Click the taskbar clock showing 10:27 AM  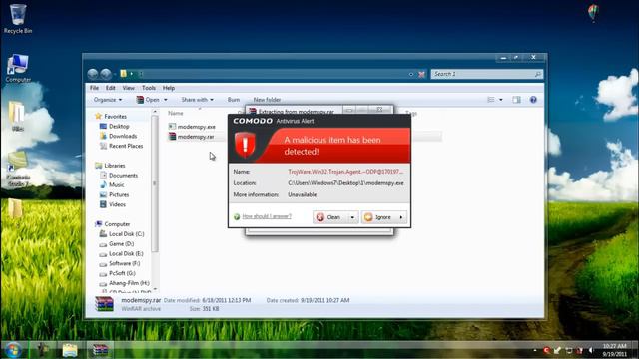click(x=615, y=350)
